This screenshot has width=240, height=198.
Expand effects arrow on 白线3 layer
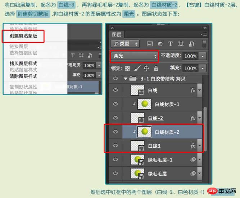pyautogui.click(x=199, y=146)
